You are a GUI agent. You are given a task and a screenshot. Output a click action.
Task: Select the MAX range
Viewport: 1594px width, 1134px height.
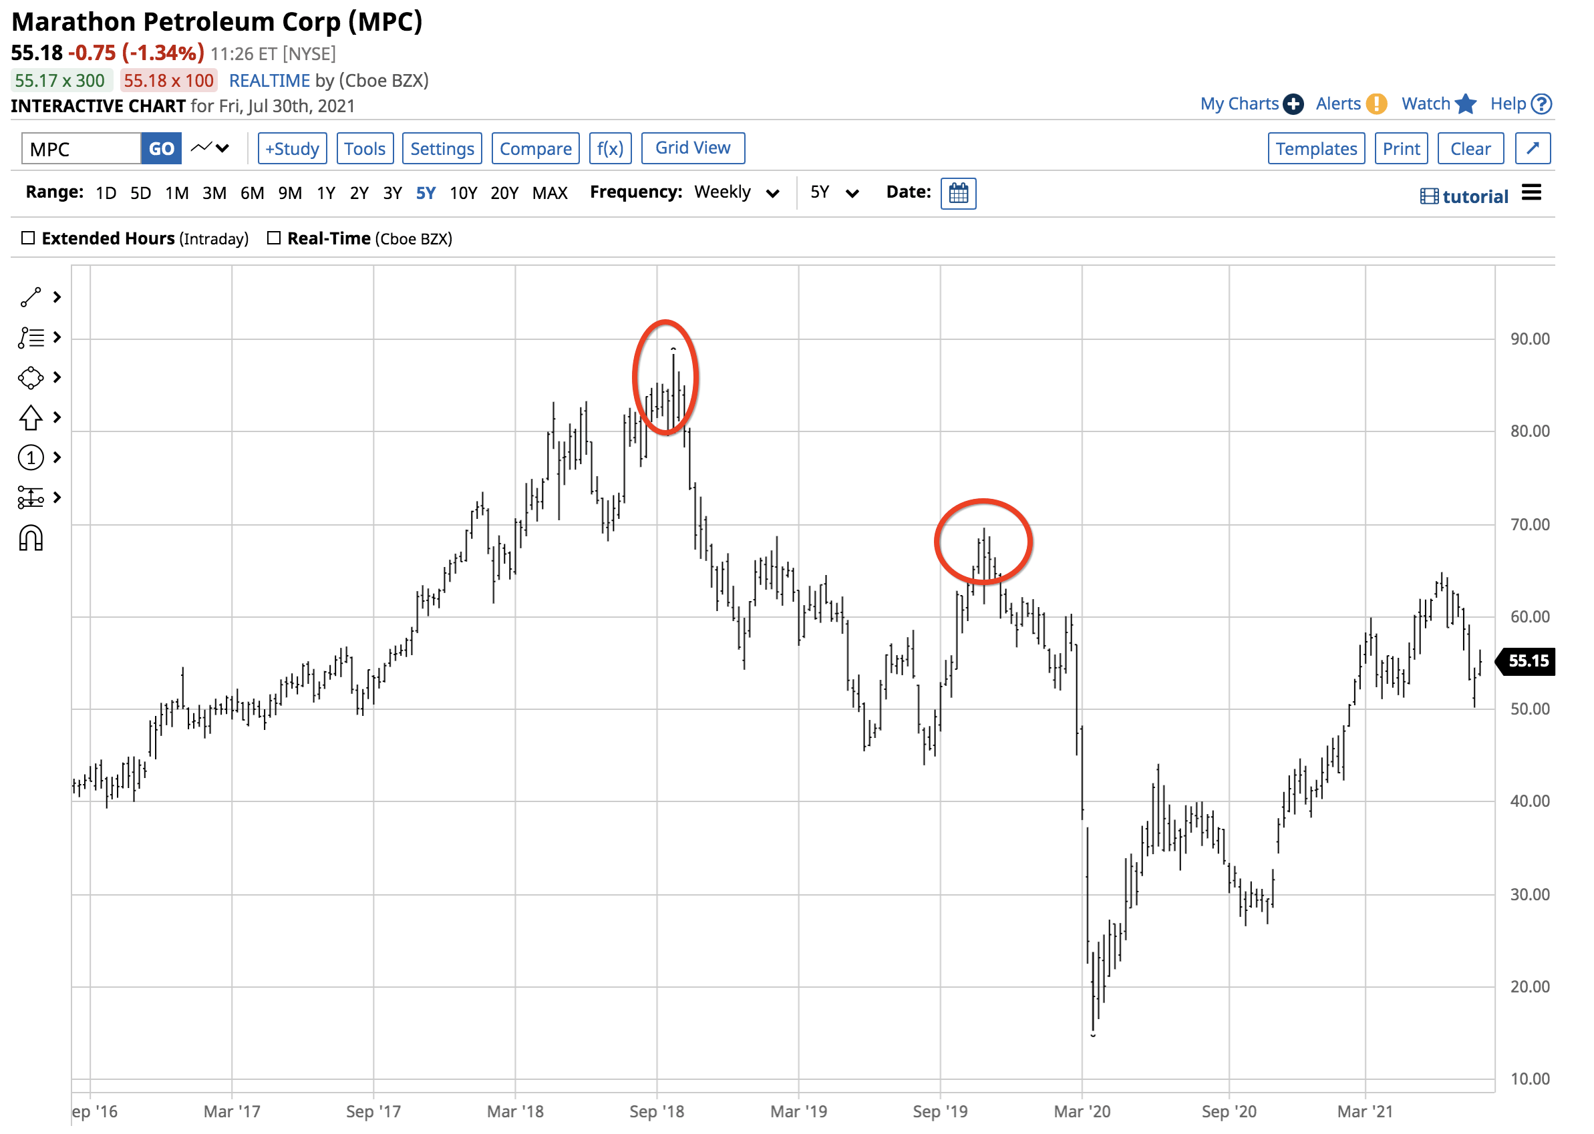[x=550, y=193]
